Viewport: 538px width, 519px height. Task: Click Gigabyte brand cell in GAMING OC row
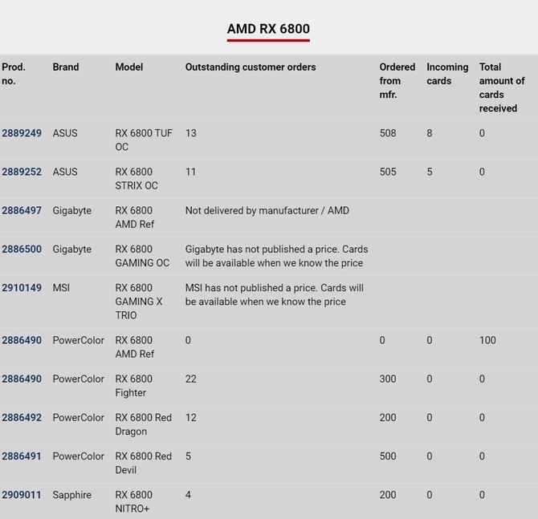pyautogui.click(x=71, y=249)
